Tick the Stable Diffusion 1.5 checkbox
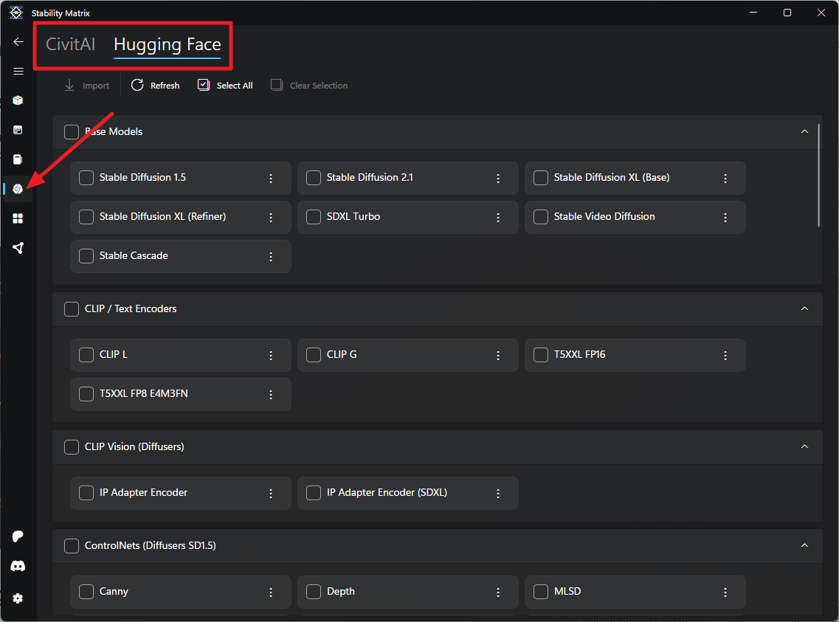The image size is (839, 622). click(86, 178)
